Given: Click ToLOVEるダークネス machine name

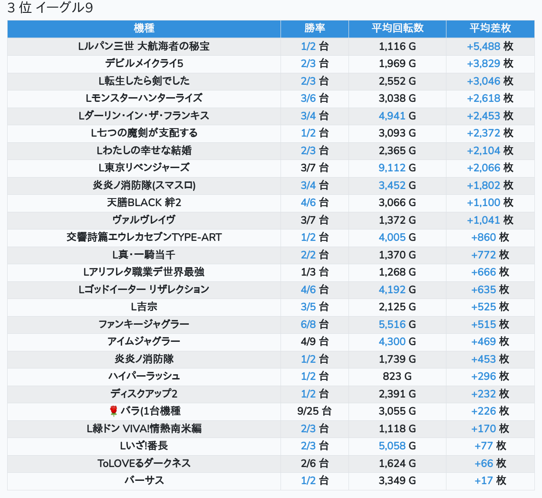Looking at the screenshot, I should tap(144, 463).
